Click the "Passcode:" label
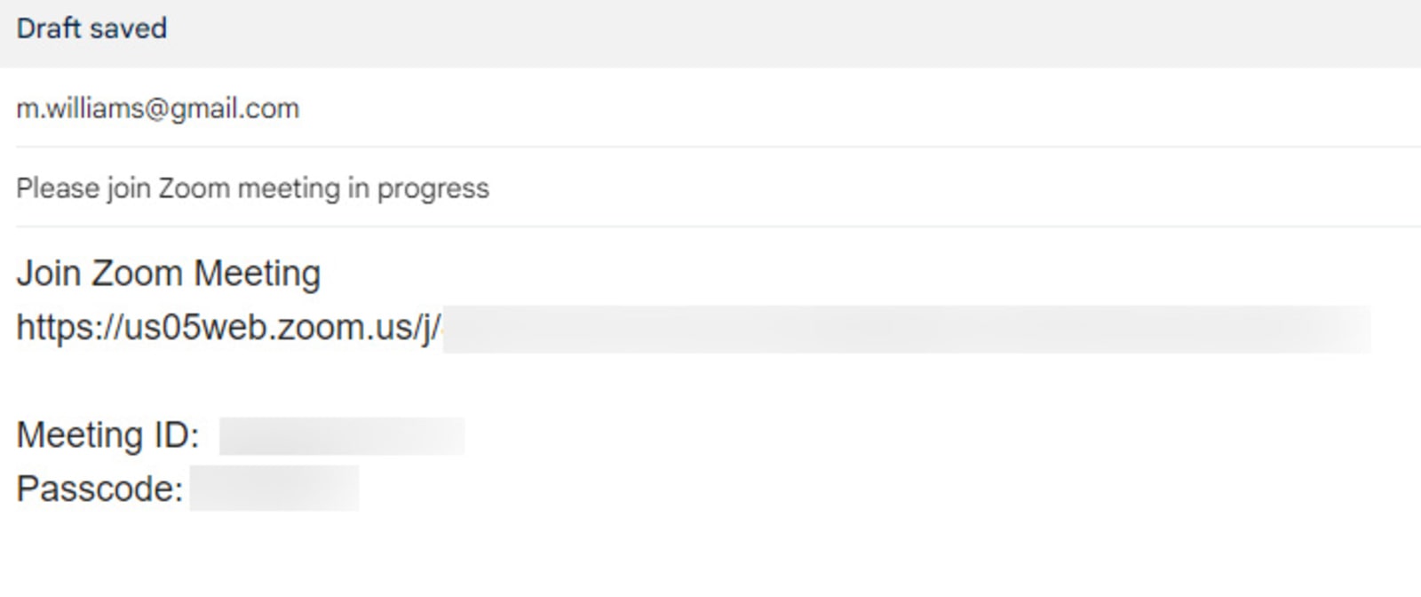The width and height of the screenshot is (1421, 597). 99,489
